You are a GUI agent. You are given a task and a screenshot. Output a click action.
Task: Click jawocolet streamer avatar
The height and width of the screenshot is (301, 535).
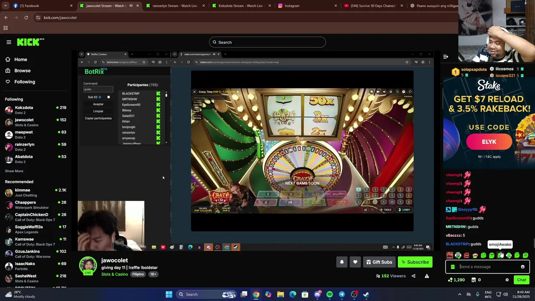pyautogui.click(x=88, y=266)
